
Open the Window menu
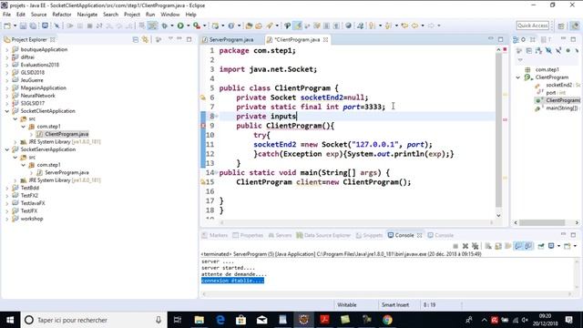click(170, 15)
